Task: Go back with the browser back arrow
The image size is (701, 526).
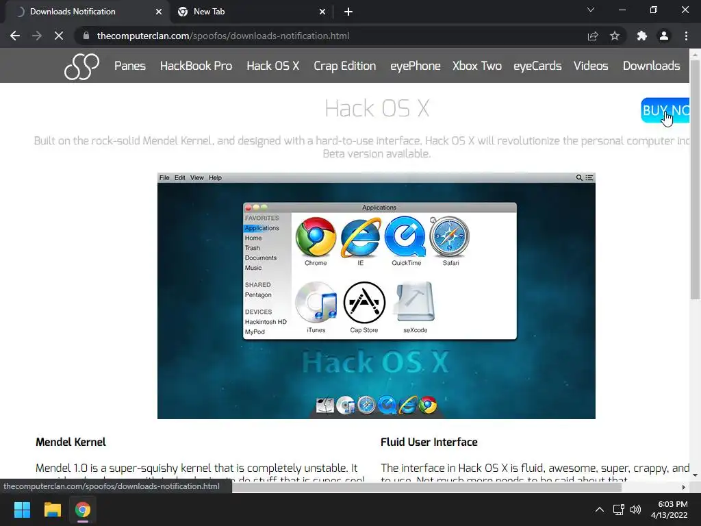Action: [x=15, y=36]
